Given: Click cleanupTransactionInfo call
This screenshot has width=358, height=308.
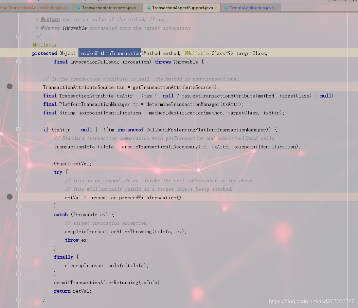Looking at the screenshot, I should pyautogui.click(x=95, y=266).
